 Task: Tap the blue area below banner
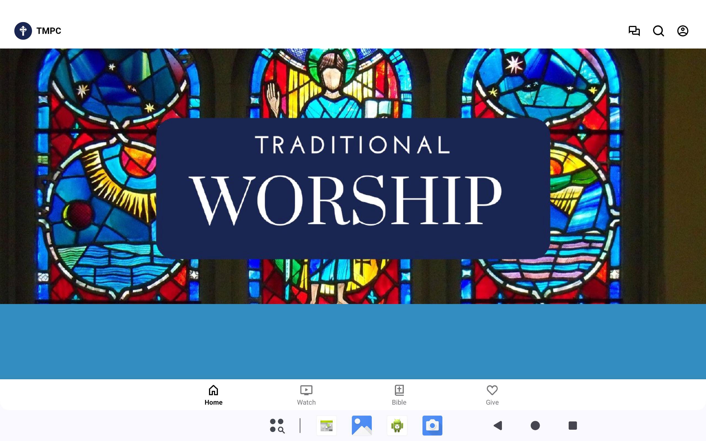353,341
